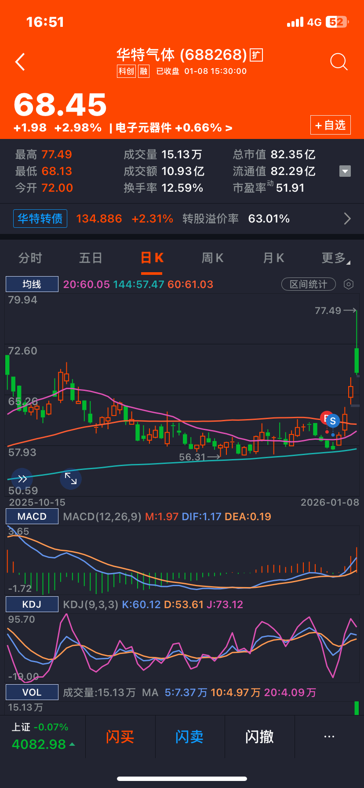Image resolution: width=364 pixels, height=788 pixels.
Task: Switch to 五日 tab
Action: [91, 258]
